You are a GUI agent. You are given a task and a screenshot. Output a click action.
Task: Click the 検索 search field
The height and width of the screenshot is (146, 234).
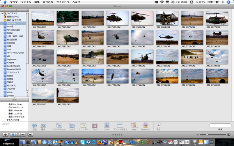coord(220,126)
